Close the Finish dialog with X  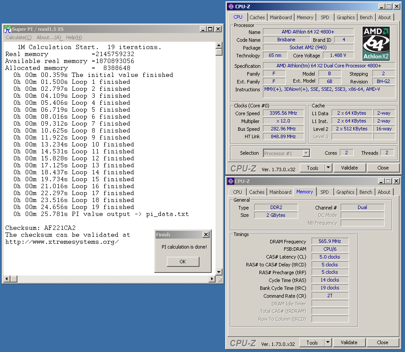click(x=206, y=235)
